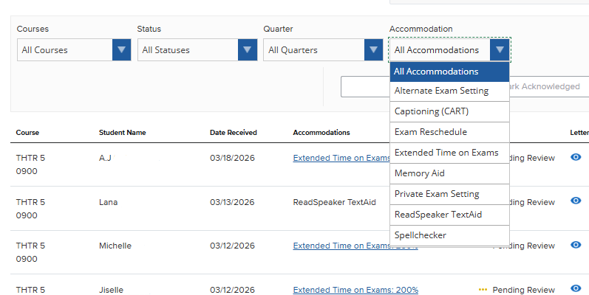The image size is (589, 295).
Task: Select Spellchecker option
Action: pos(449,235)
